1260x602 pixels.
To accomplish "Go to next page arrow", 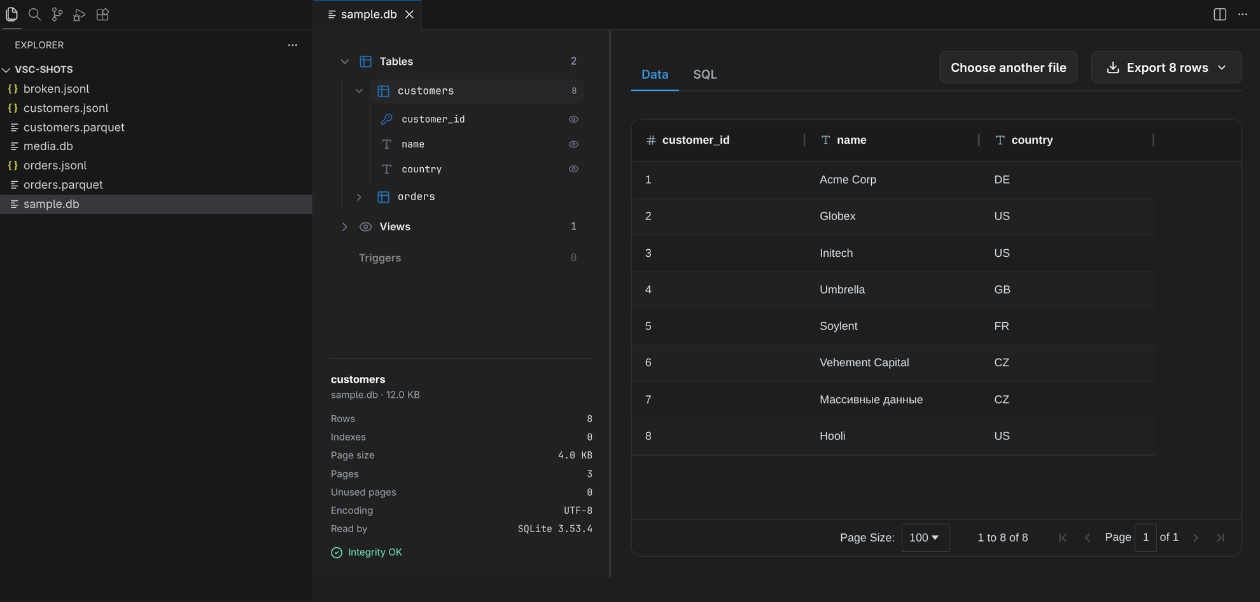I will [x=1196, y=538].
